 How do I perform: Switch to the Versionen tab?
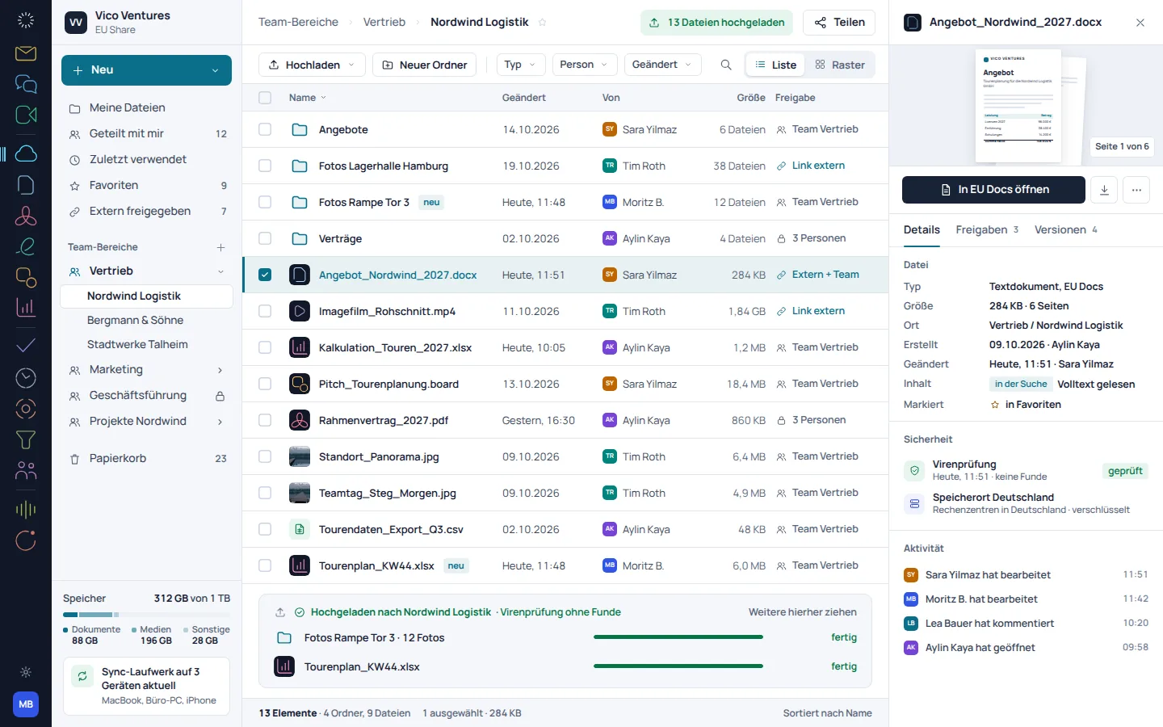(1066, 230)
